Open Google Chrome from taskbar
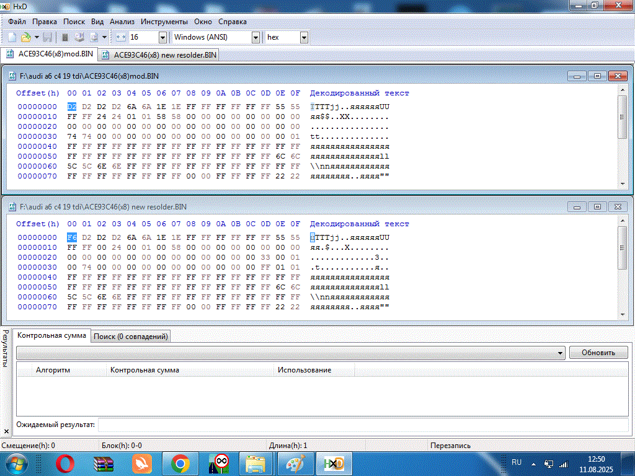 180,464
